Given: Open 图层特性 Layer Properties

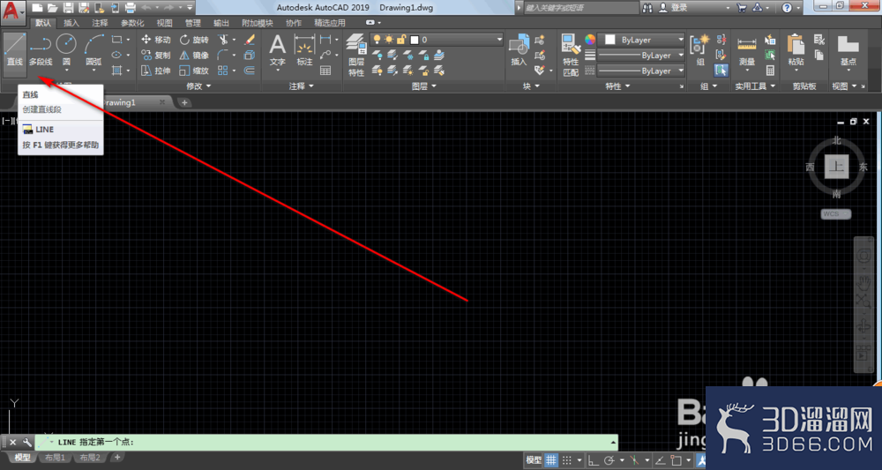Looking at the screenshot, I should coord(356,55).
